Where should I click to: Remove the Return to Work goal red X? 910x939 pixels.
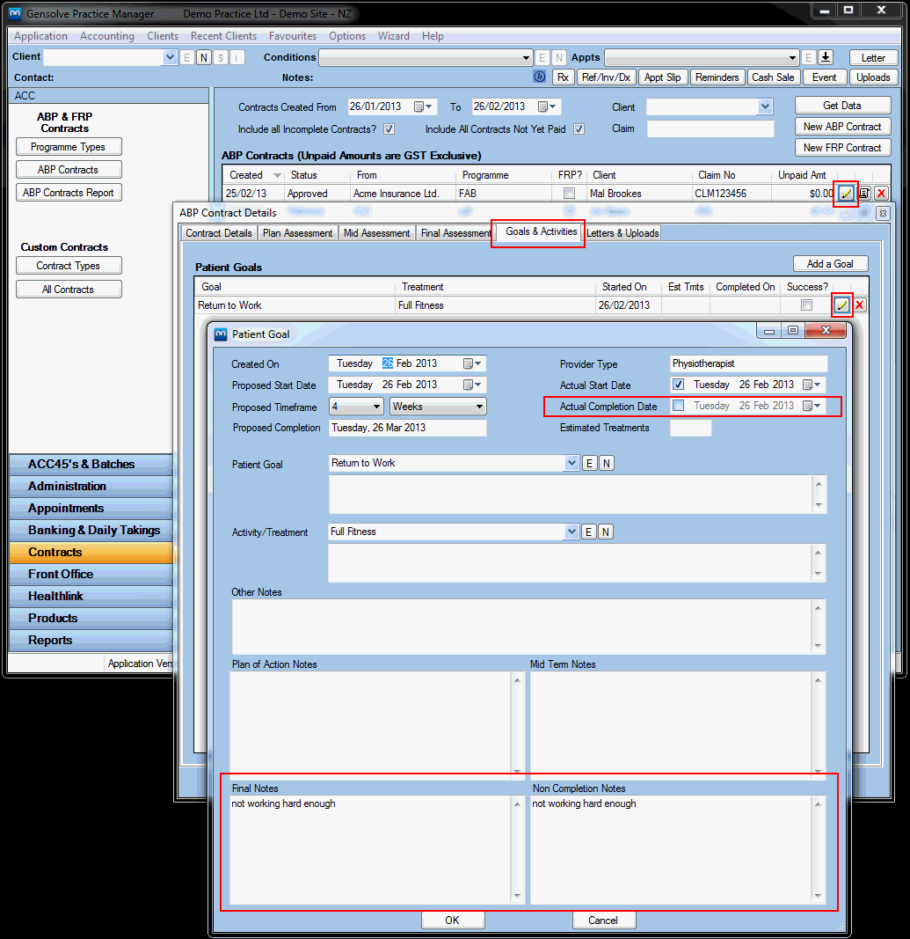pos(860,304)
